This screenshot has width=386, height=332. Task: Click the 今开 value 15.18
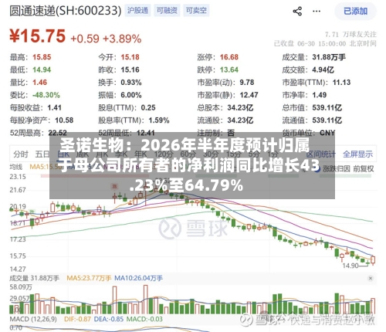pos(130,57)
